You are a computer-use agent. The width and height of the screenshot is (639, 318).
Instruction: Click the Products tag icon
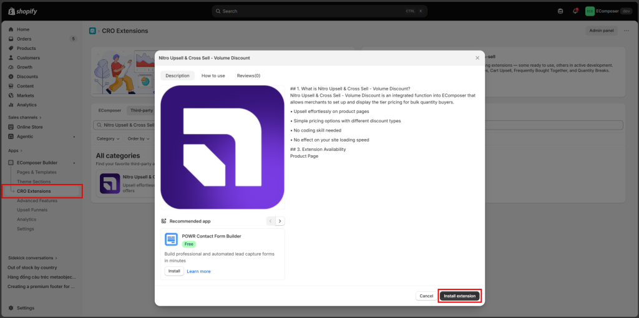[x=11, y=49]
